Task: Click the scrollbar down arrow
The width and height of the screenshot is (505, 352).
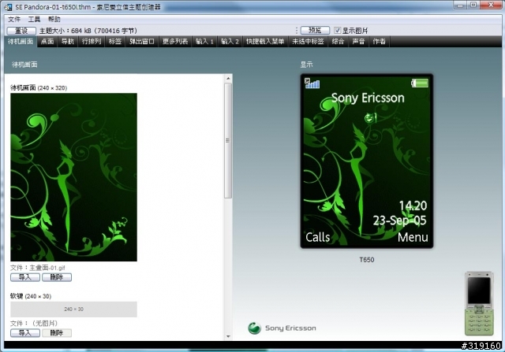Action: (228, 336)
